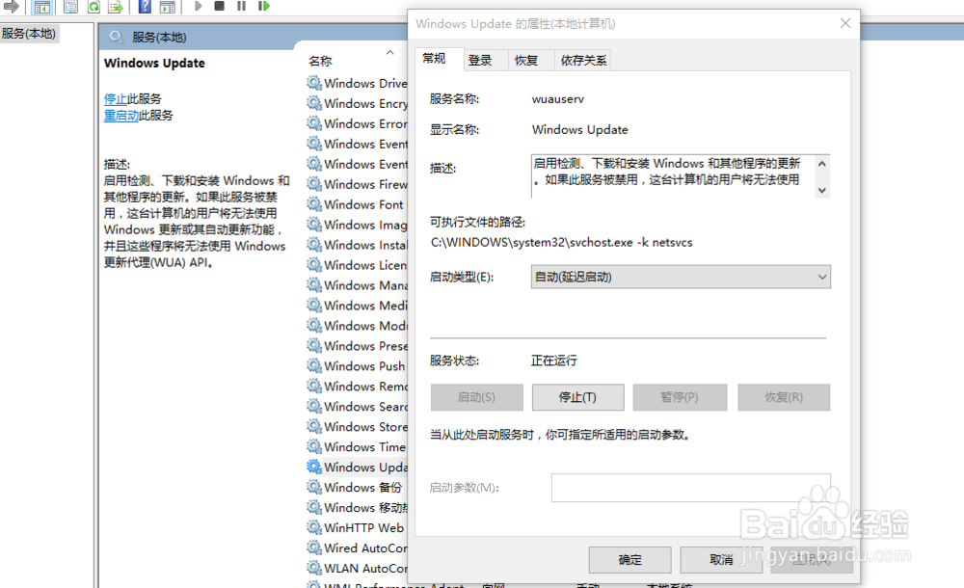Switch to the 依存关系 tab
This screenshot has width=964, height=588.
coord(583,61)
